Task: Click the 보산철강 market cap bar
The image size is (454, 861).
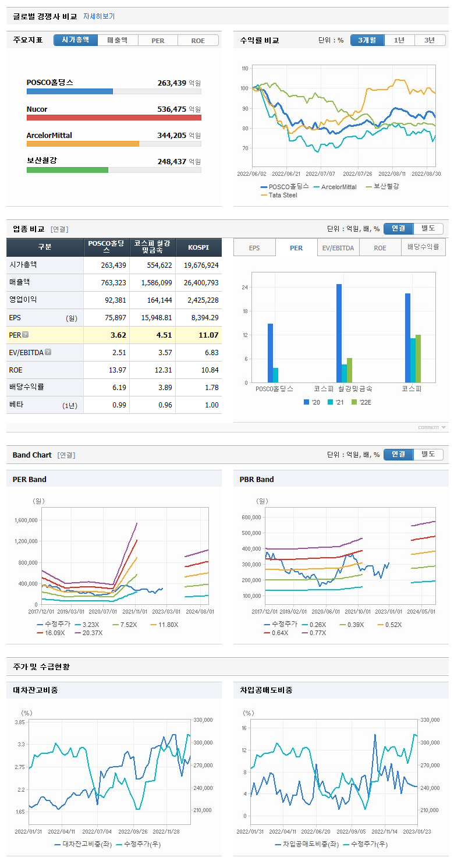Action: click(68, 170)
